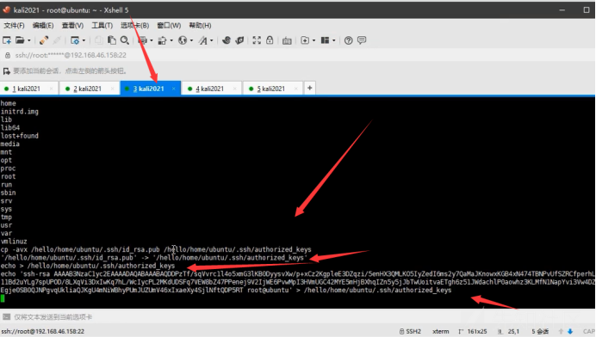Click the grayed Copy icon

tap(99, 40)
